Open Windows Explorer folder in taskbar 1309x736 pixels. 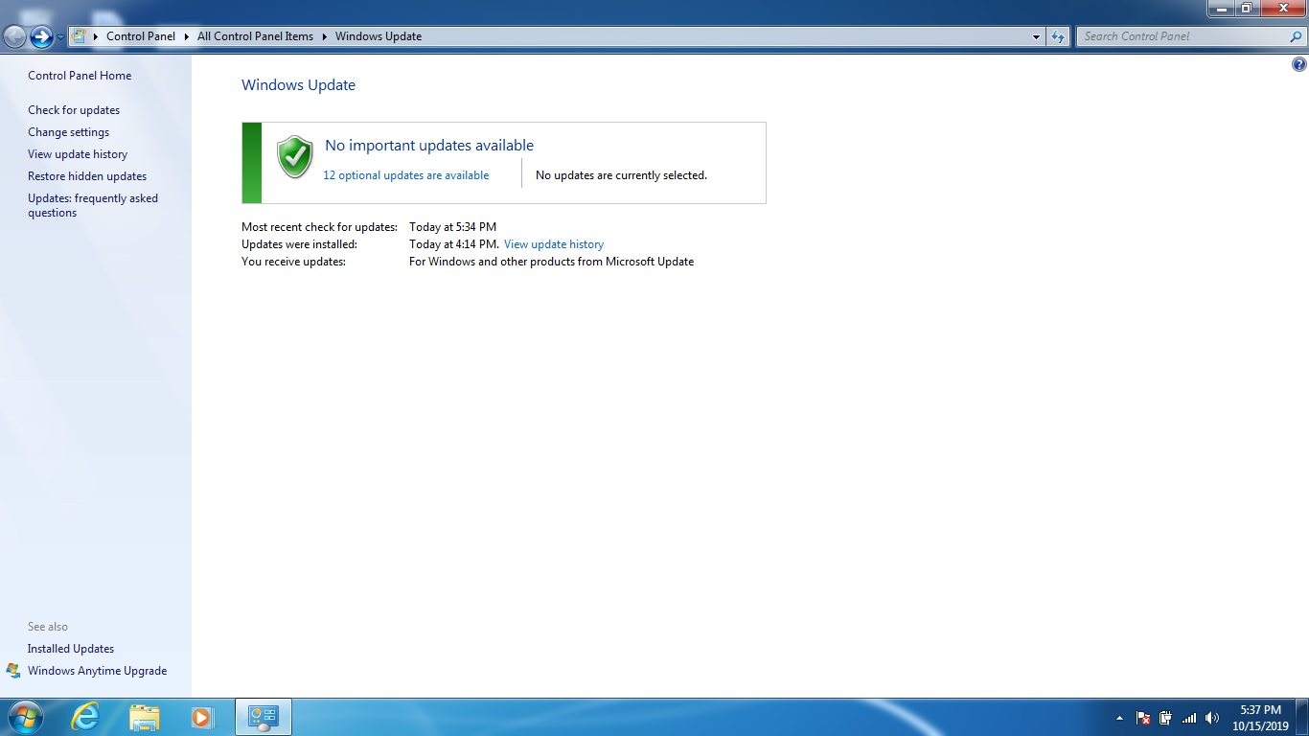(x=145, y=717)
